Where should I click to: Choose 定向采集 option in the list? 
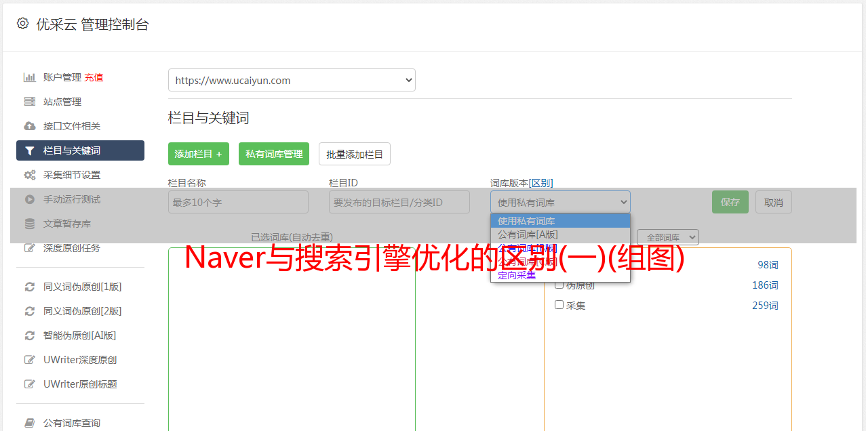click(560, 275)
